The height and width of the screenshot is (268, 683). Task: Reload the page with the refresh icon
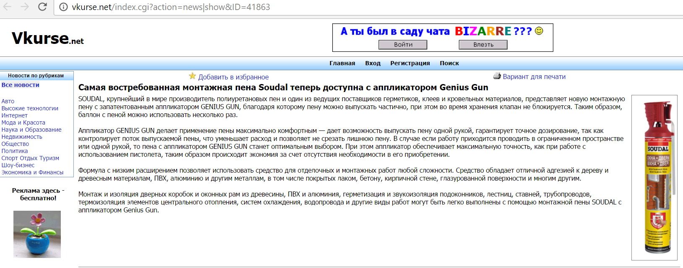click(42, 7)
